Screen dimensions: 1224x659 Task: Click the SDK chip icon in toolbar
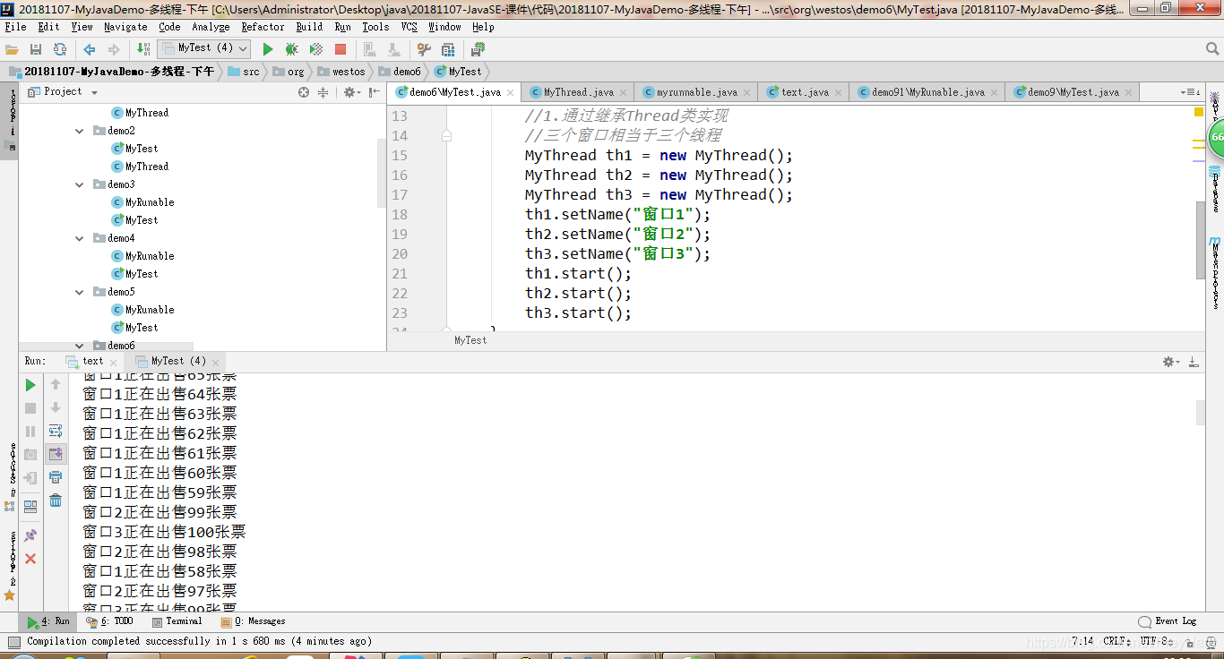coord(478,49)
